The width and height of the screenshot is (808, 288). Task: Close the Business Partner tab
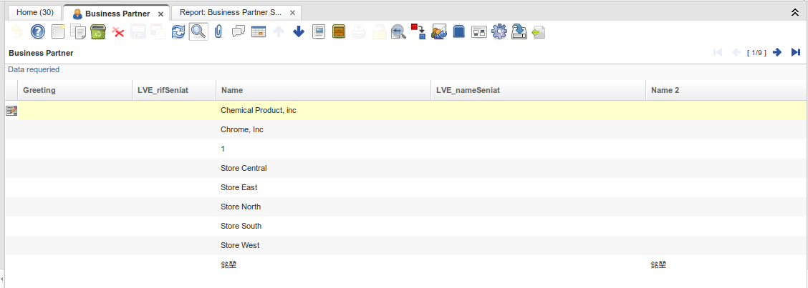(x=160, y=14)
